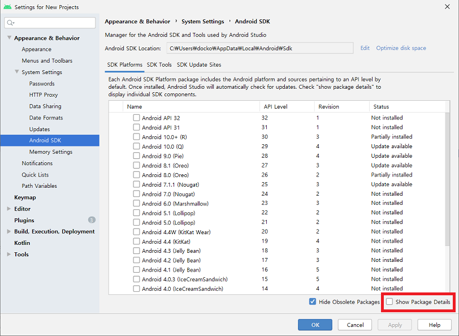Click Update available status for Android 9.0
Screen dimensions: 459x336
tap(392, 156)
